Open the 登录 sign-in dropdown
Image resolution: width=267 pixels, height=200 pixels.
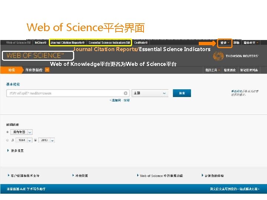click(225, 43)
